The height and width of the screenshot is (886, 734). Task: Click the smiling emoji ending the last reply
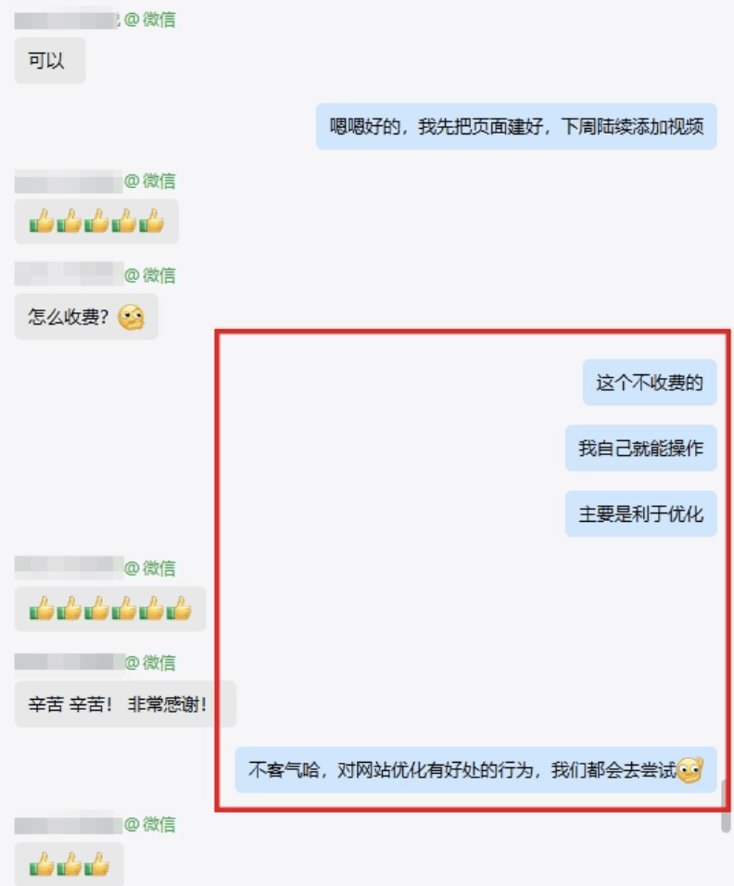[x=690, y=769]
